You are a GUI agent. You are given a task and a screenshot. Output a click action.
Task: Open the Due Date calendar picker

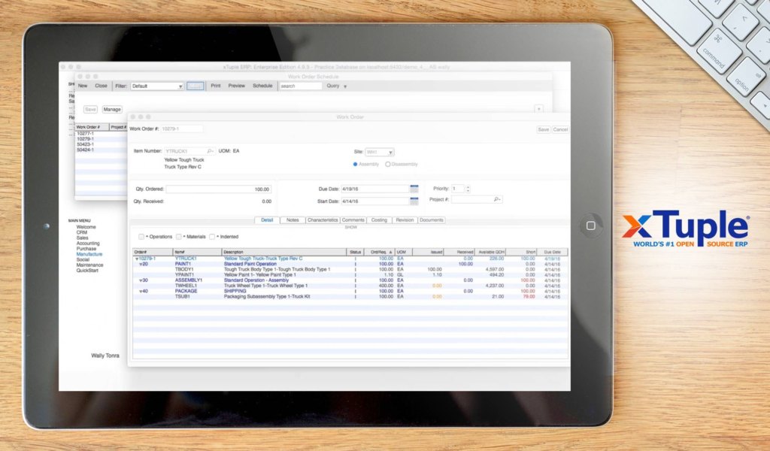(x=414, y=189)
